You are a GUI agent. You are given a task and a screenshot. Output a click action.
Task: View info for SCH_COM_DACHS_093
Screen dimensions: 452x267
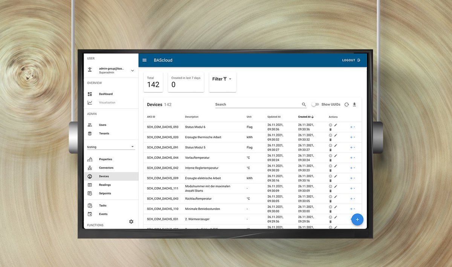330,125
